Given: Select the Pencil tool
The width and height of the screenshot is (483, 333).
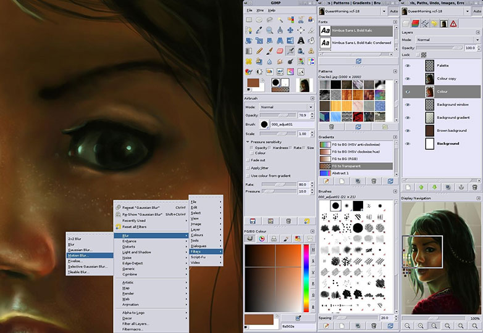Looking at the screenshot, I should [x=259, y=51].
